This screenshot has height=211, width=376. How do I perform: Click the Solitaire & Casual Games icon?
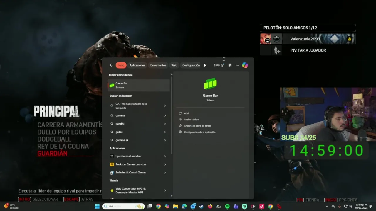pyautogui.click(x=112, y=173)
